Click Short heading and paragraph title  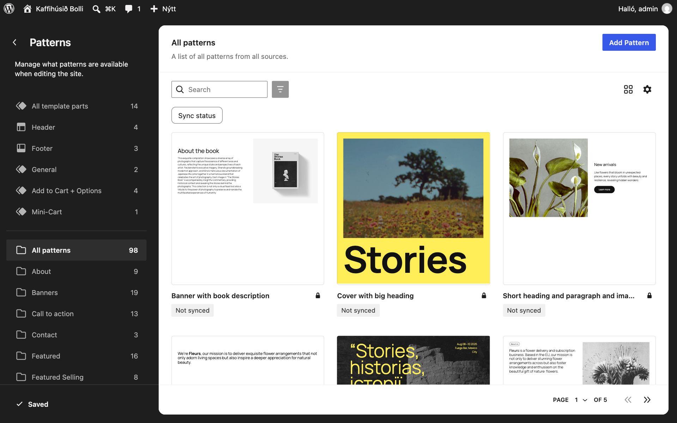point(568,296)
